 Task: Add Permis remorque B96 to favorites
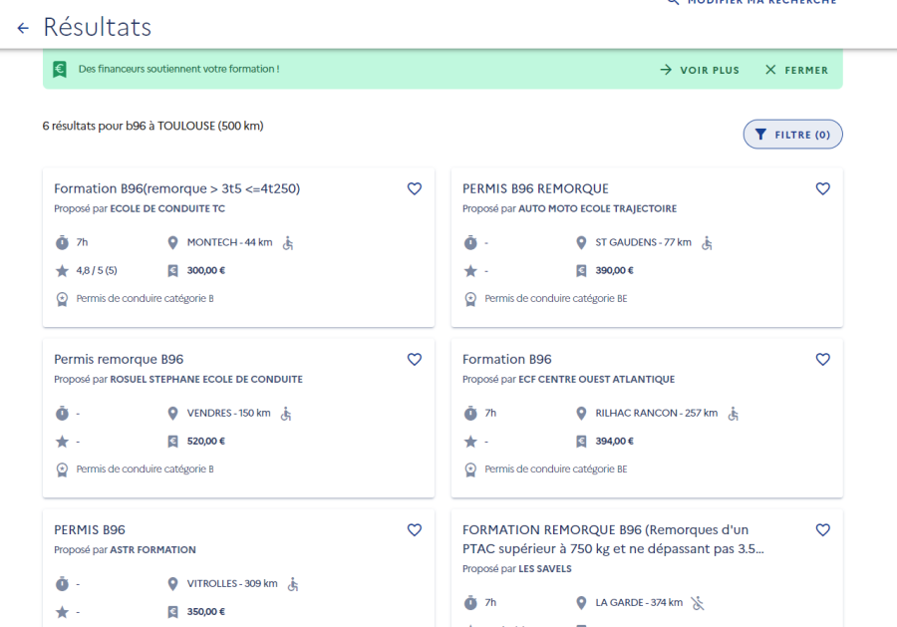415,359
